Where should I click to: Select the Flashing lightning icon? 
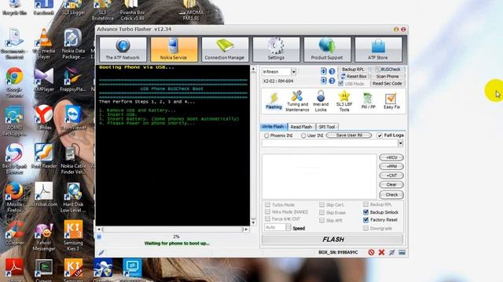click(x=274, y=101)
